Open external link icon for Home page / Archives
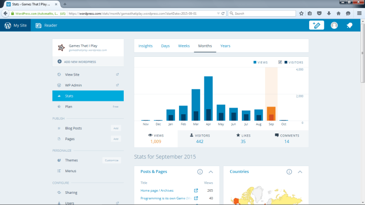365x205 pixels. click(x=196, y=191)
